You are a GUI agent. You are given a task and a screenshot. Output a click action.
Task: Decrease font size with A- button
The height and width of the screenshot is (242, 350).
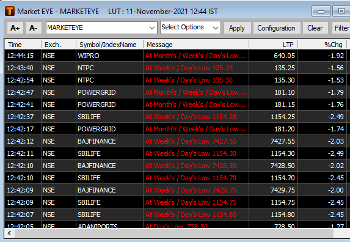tap(33, 28)
